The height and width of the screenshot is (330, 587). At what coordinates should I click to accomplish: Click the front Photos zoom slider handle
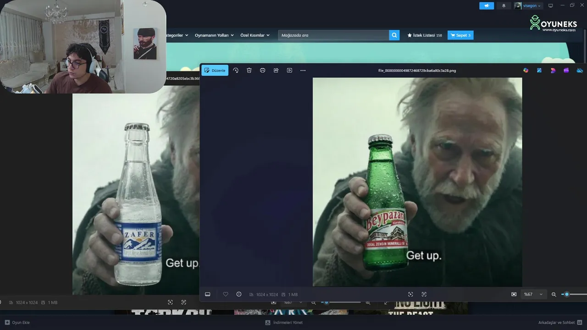click(x=567, y=294)
